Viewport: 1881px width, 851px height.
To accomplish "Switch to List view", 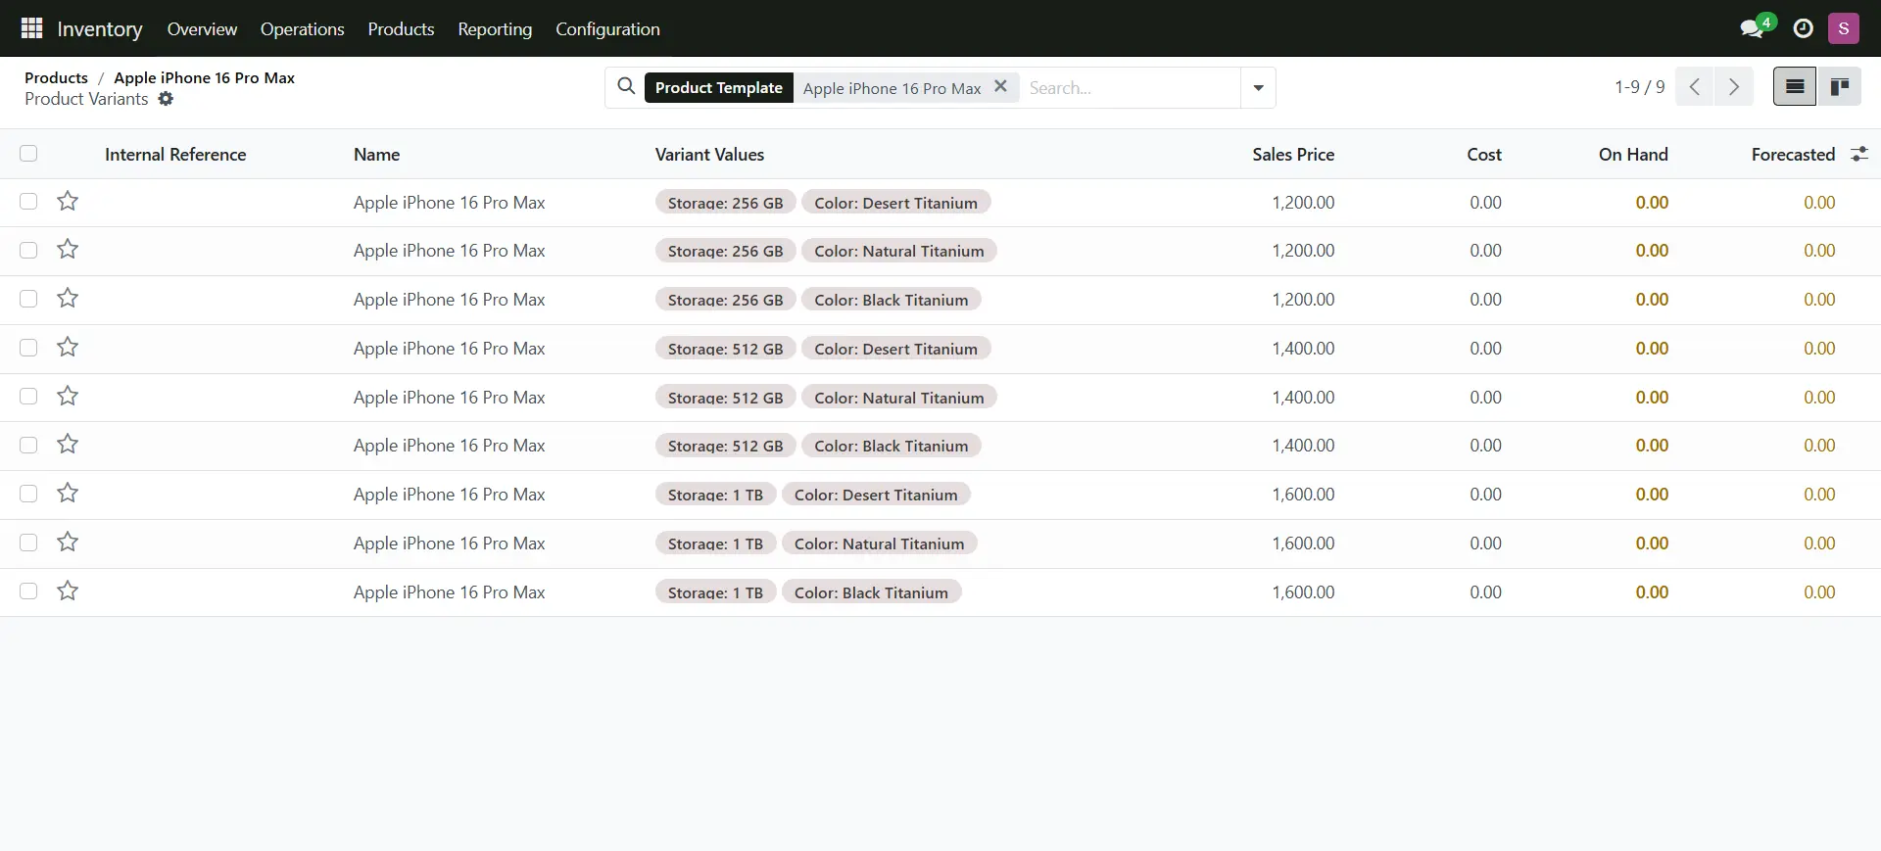I will click(x=1794, y=87).
